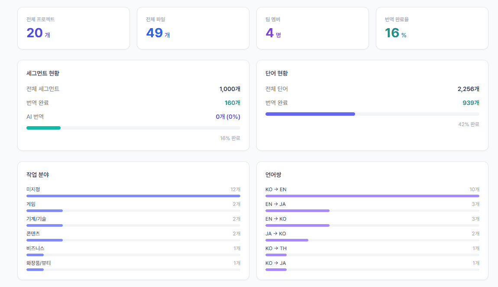This screenshot has width=498, height=287.
Task: Click the 세그먼트 현황 heading
Action: pyautogui.click(x=43, y=73)
